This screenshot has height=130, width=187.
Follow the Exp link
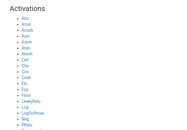pos(25,89)
